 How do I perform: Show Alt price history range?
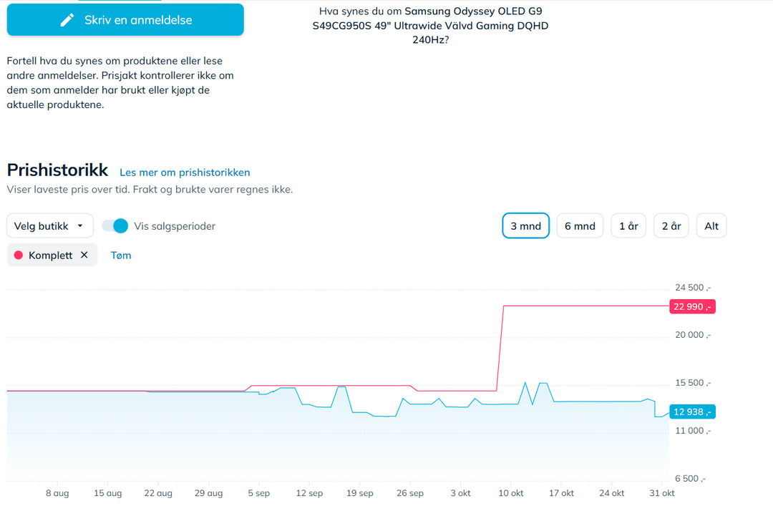tap(711, 226)
